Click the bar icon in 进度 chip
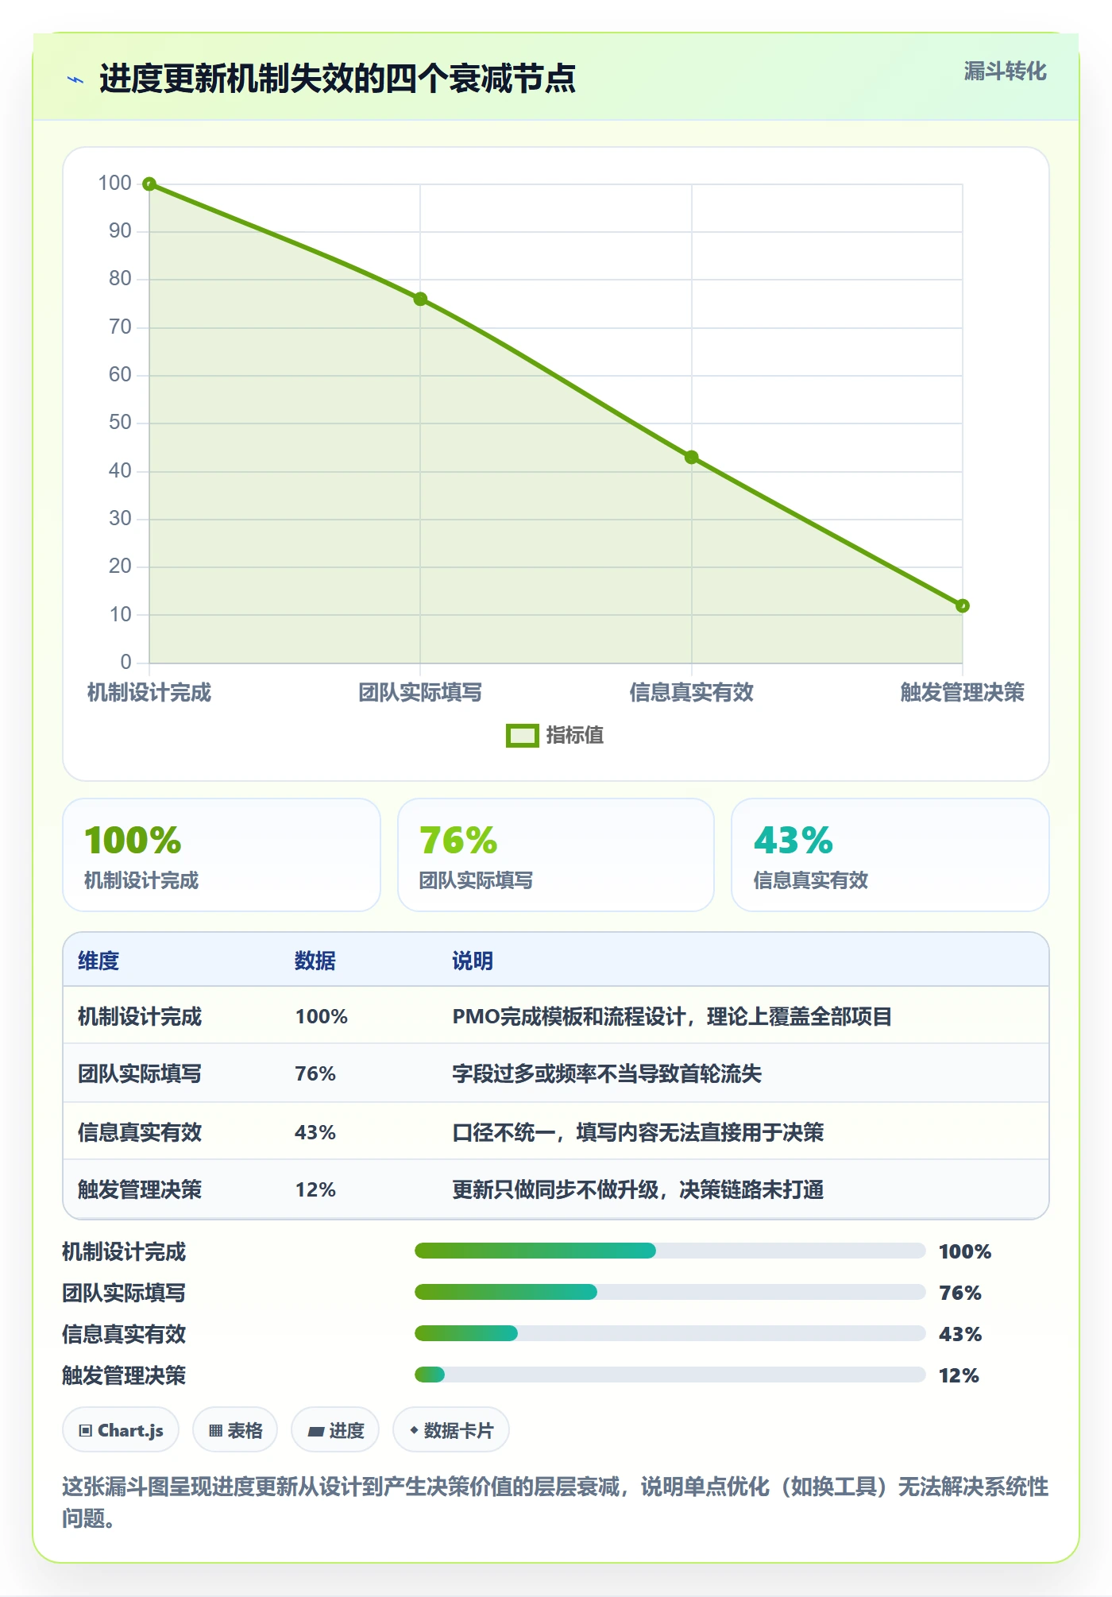The image size is (1112, 1597). click(316, 1432)
